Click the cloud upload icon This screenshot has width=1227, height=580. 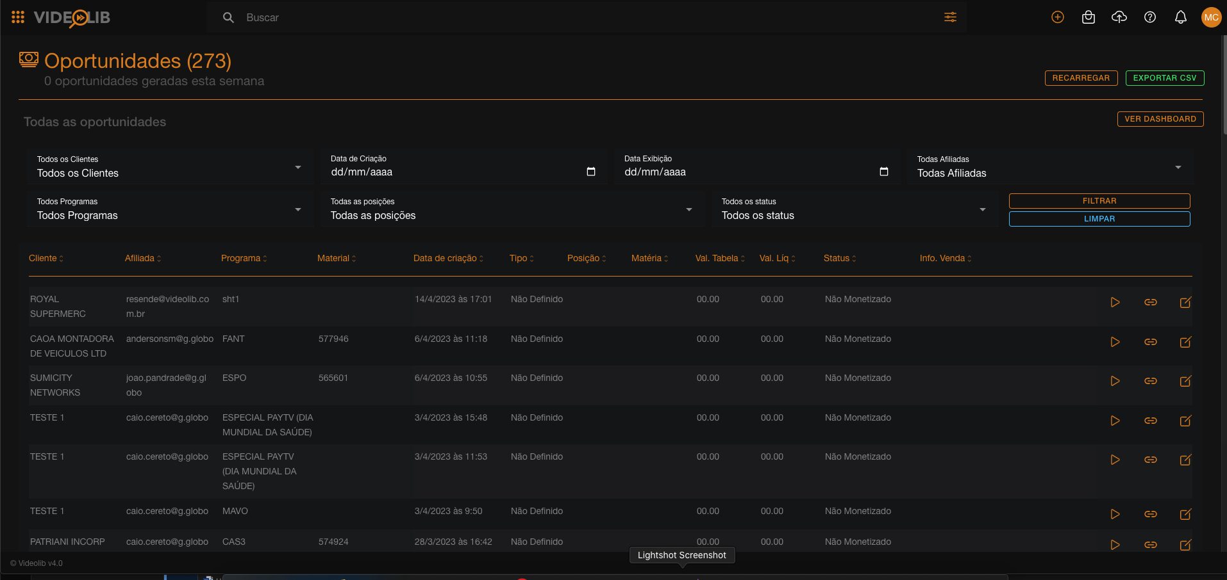point(1119,17)
